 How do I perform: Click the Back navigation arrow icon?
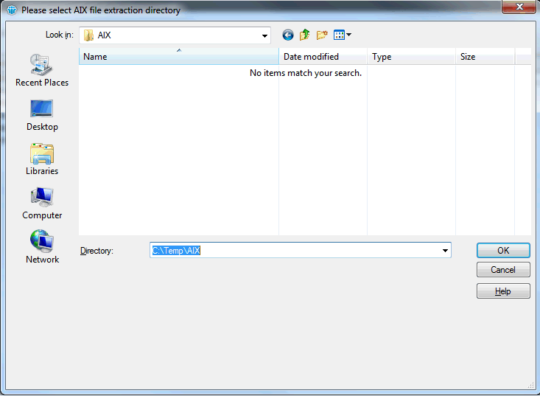coord(287,35)
